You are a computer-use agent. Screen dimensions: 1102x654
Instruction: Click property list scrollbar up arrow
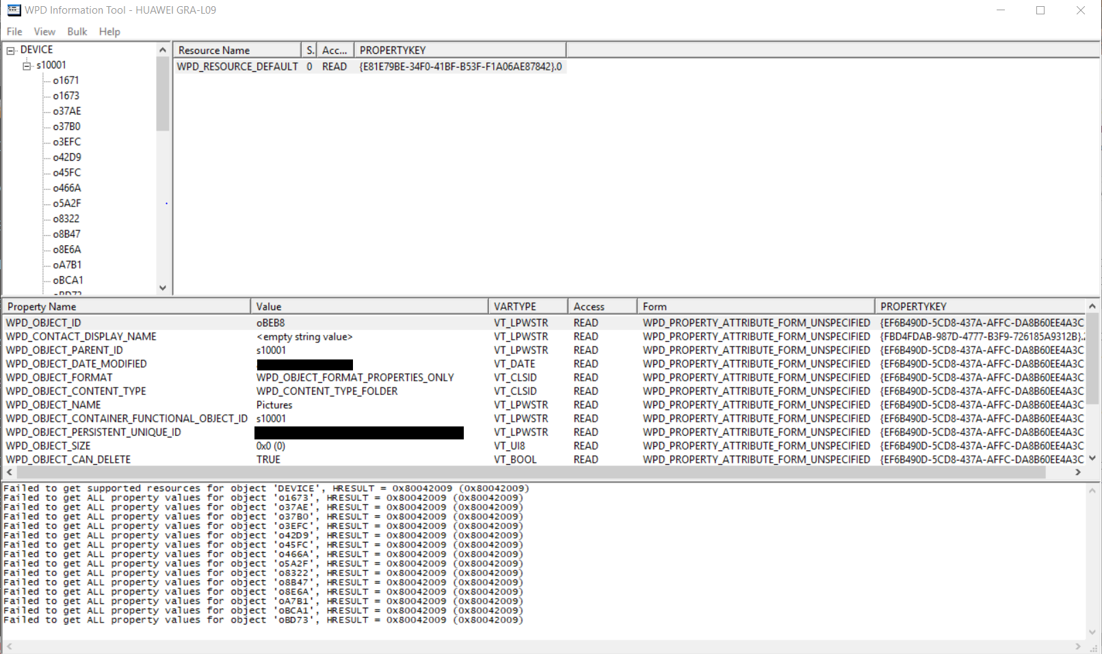coord(1092,305)
